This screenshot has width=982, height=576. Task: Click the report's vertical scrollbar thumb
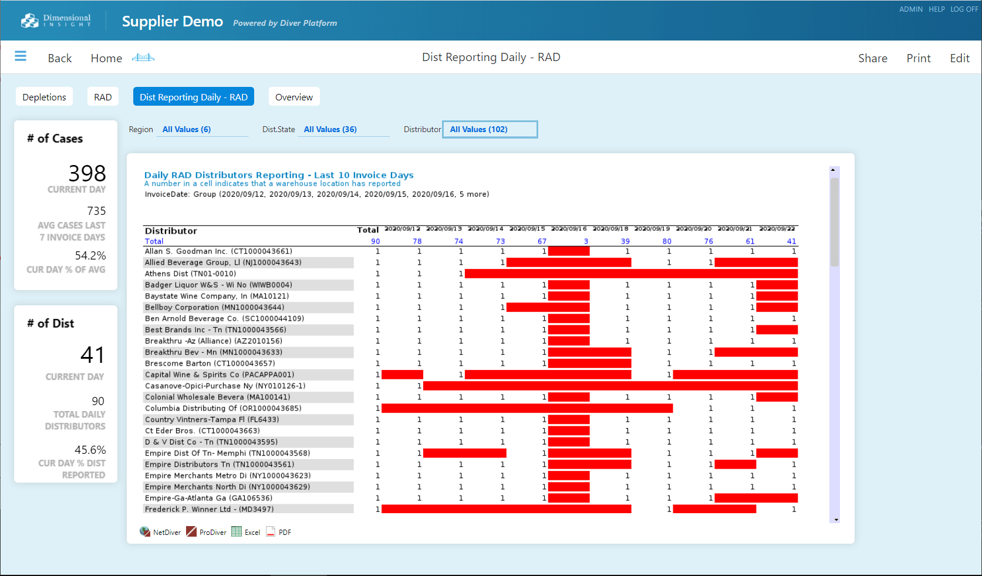pyautogui.click(x=835, y=222)
